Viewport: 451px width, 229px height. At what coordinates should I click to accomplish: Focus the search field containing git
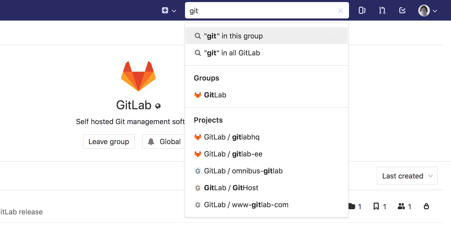click(x=267, y=11)
